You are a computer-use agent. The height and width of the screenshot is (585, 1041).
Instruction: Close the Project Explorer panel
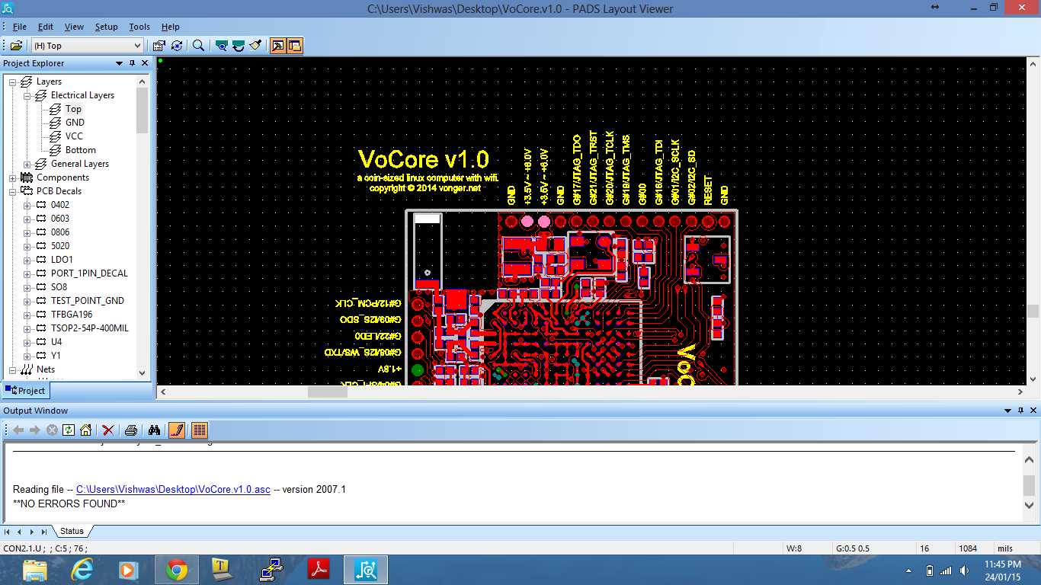(145, 63)
